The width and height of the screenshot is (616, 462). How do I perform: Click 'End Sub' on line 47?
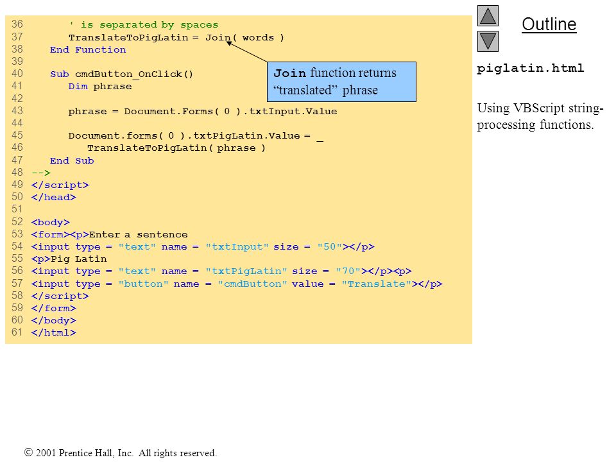click(72, 160)
